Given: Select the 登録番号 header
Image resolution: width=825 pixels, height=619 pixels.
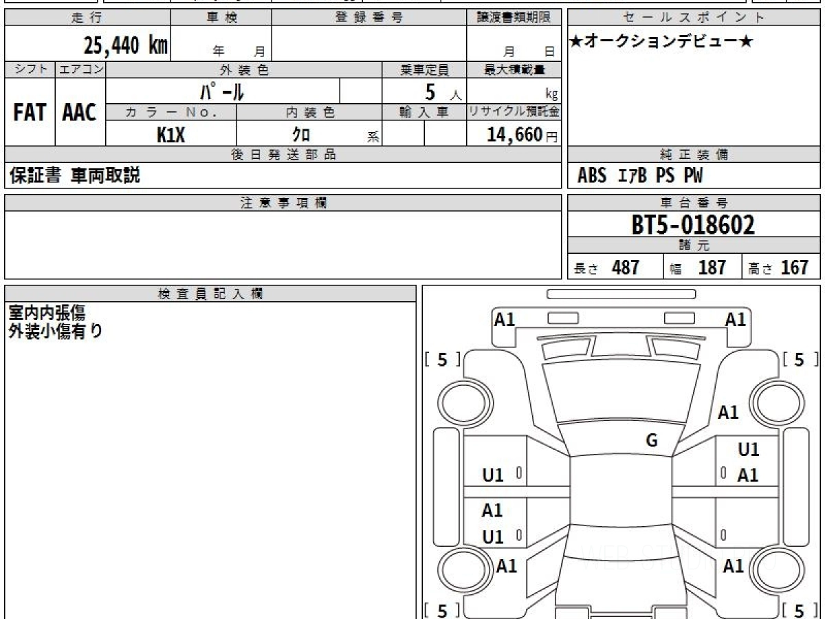Looking at the screenshot, I should (x=369, y=18).
